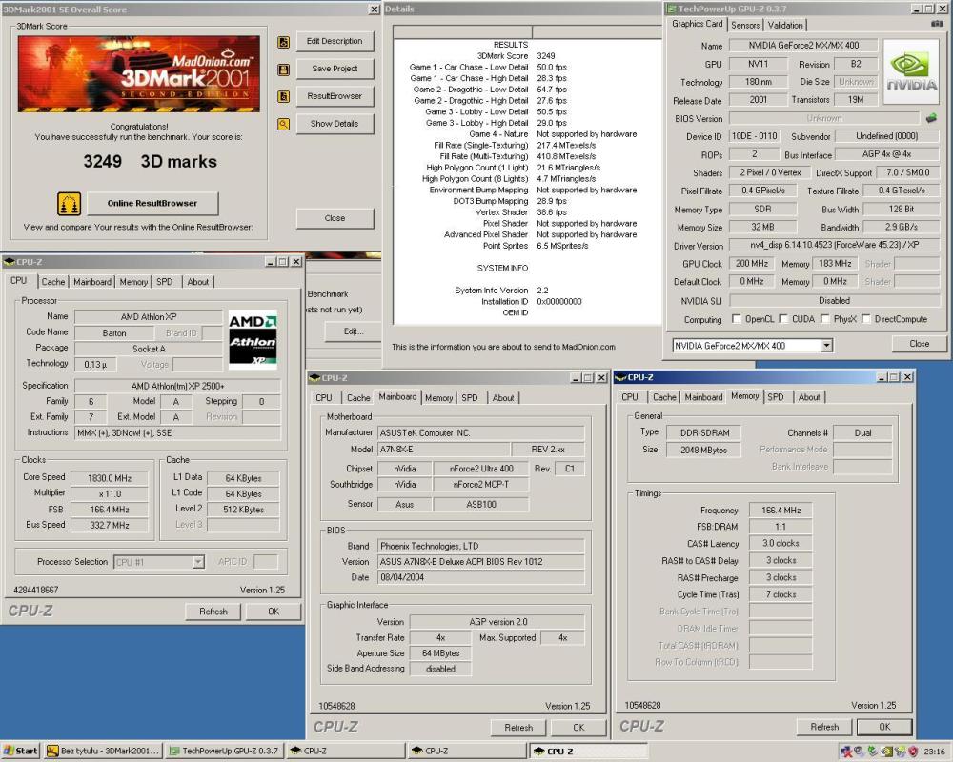The width and height of the screenshot is (953, 762).
Task: Click the Edit Description icon in 3DMark
Action: [282, 42]
